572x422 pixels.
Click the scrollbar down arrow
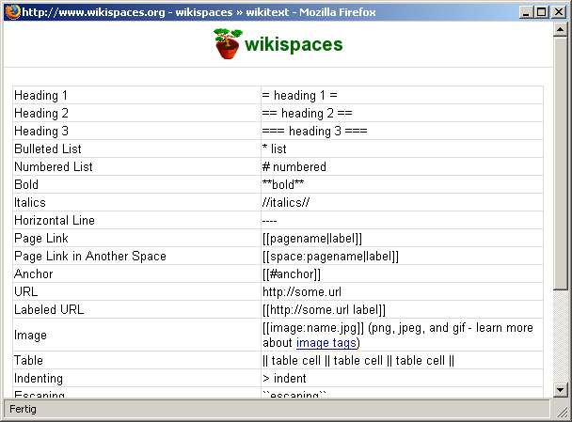pos(560,390)
